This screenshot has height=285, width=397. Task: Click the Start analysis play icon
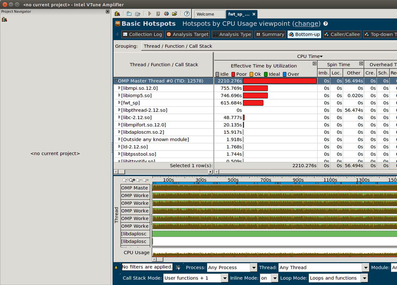click(150, 13)
